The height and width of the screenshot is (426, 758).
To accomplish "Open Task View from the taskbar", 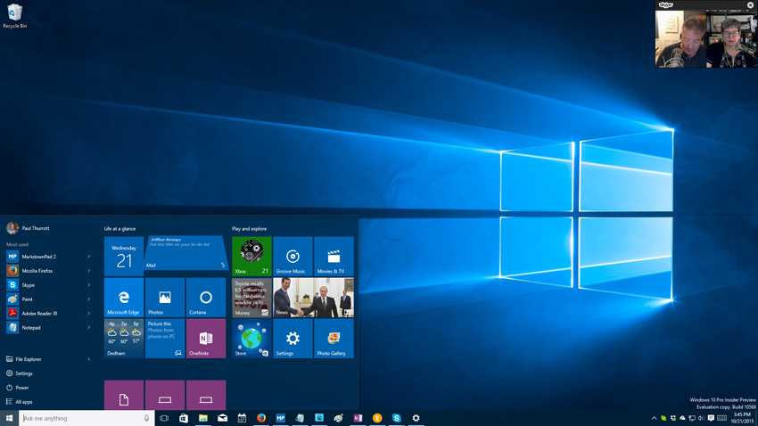I will point(164,418).
